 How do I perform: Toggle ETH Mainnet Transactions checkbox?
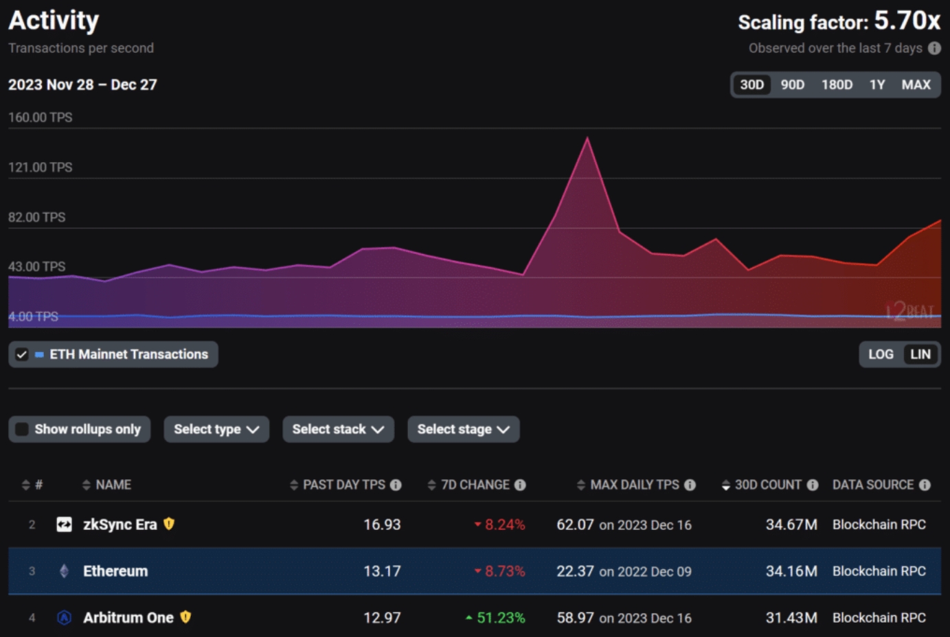tap(22, 355)
